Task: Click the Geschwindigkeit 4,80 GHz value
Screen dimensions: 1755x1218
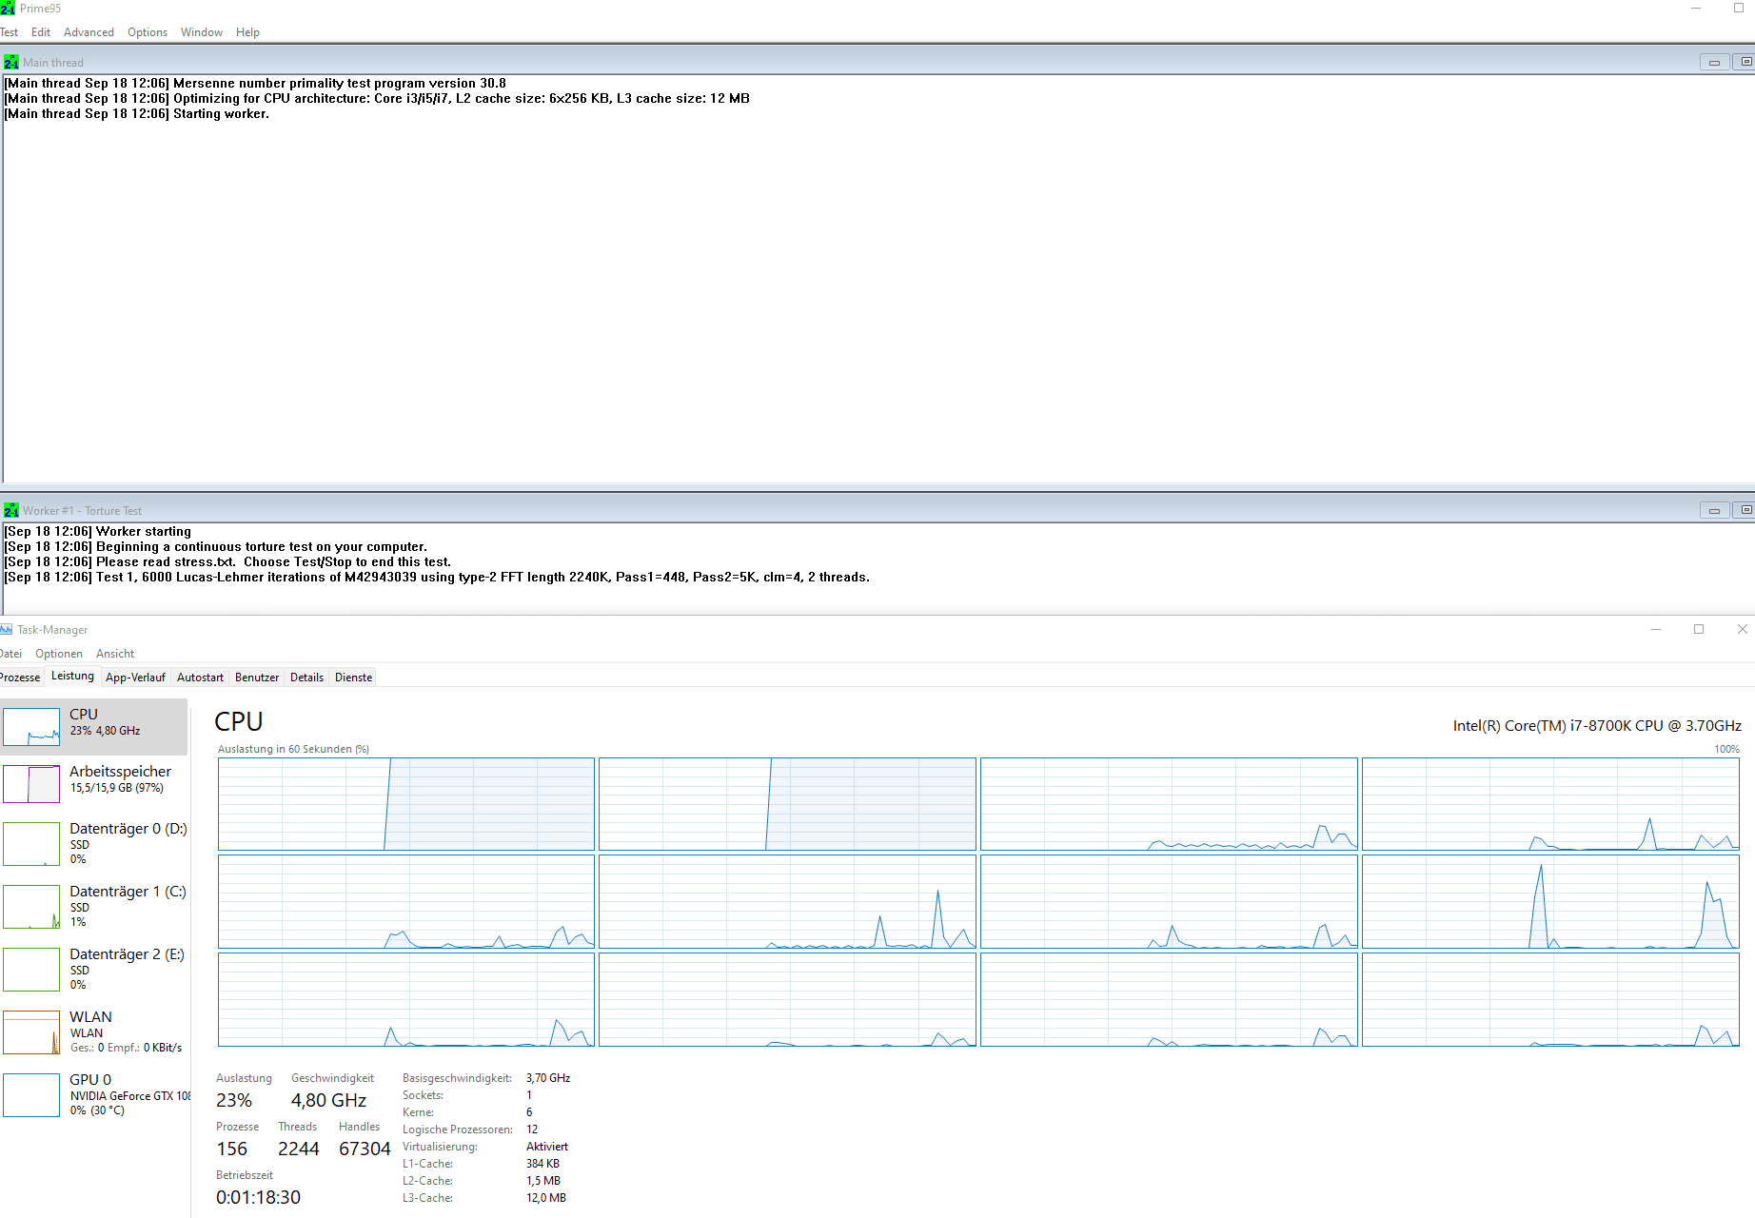Action: (x=329, y=1100)
